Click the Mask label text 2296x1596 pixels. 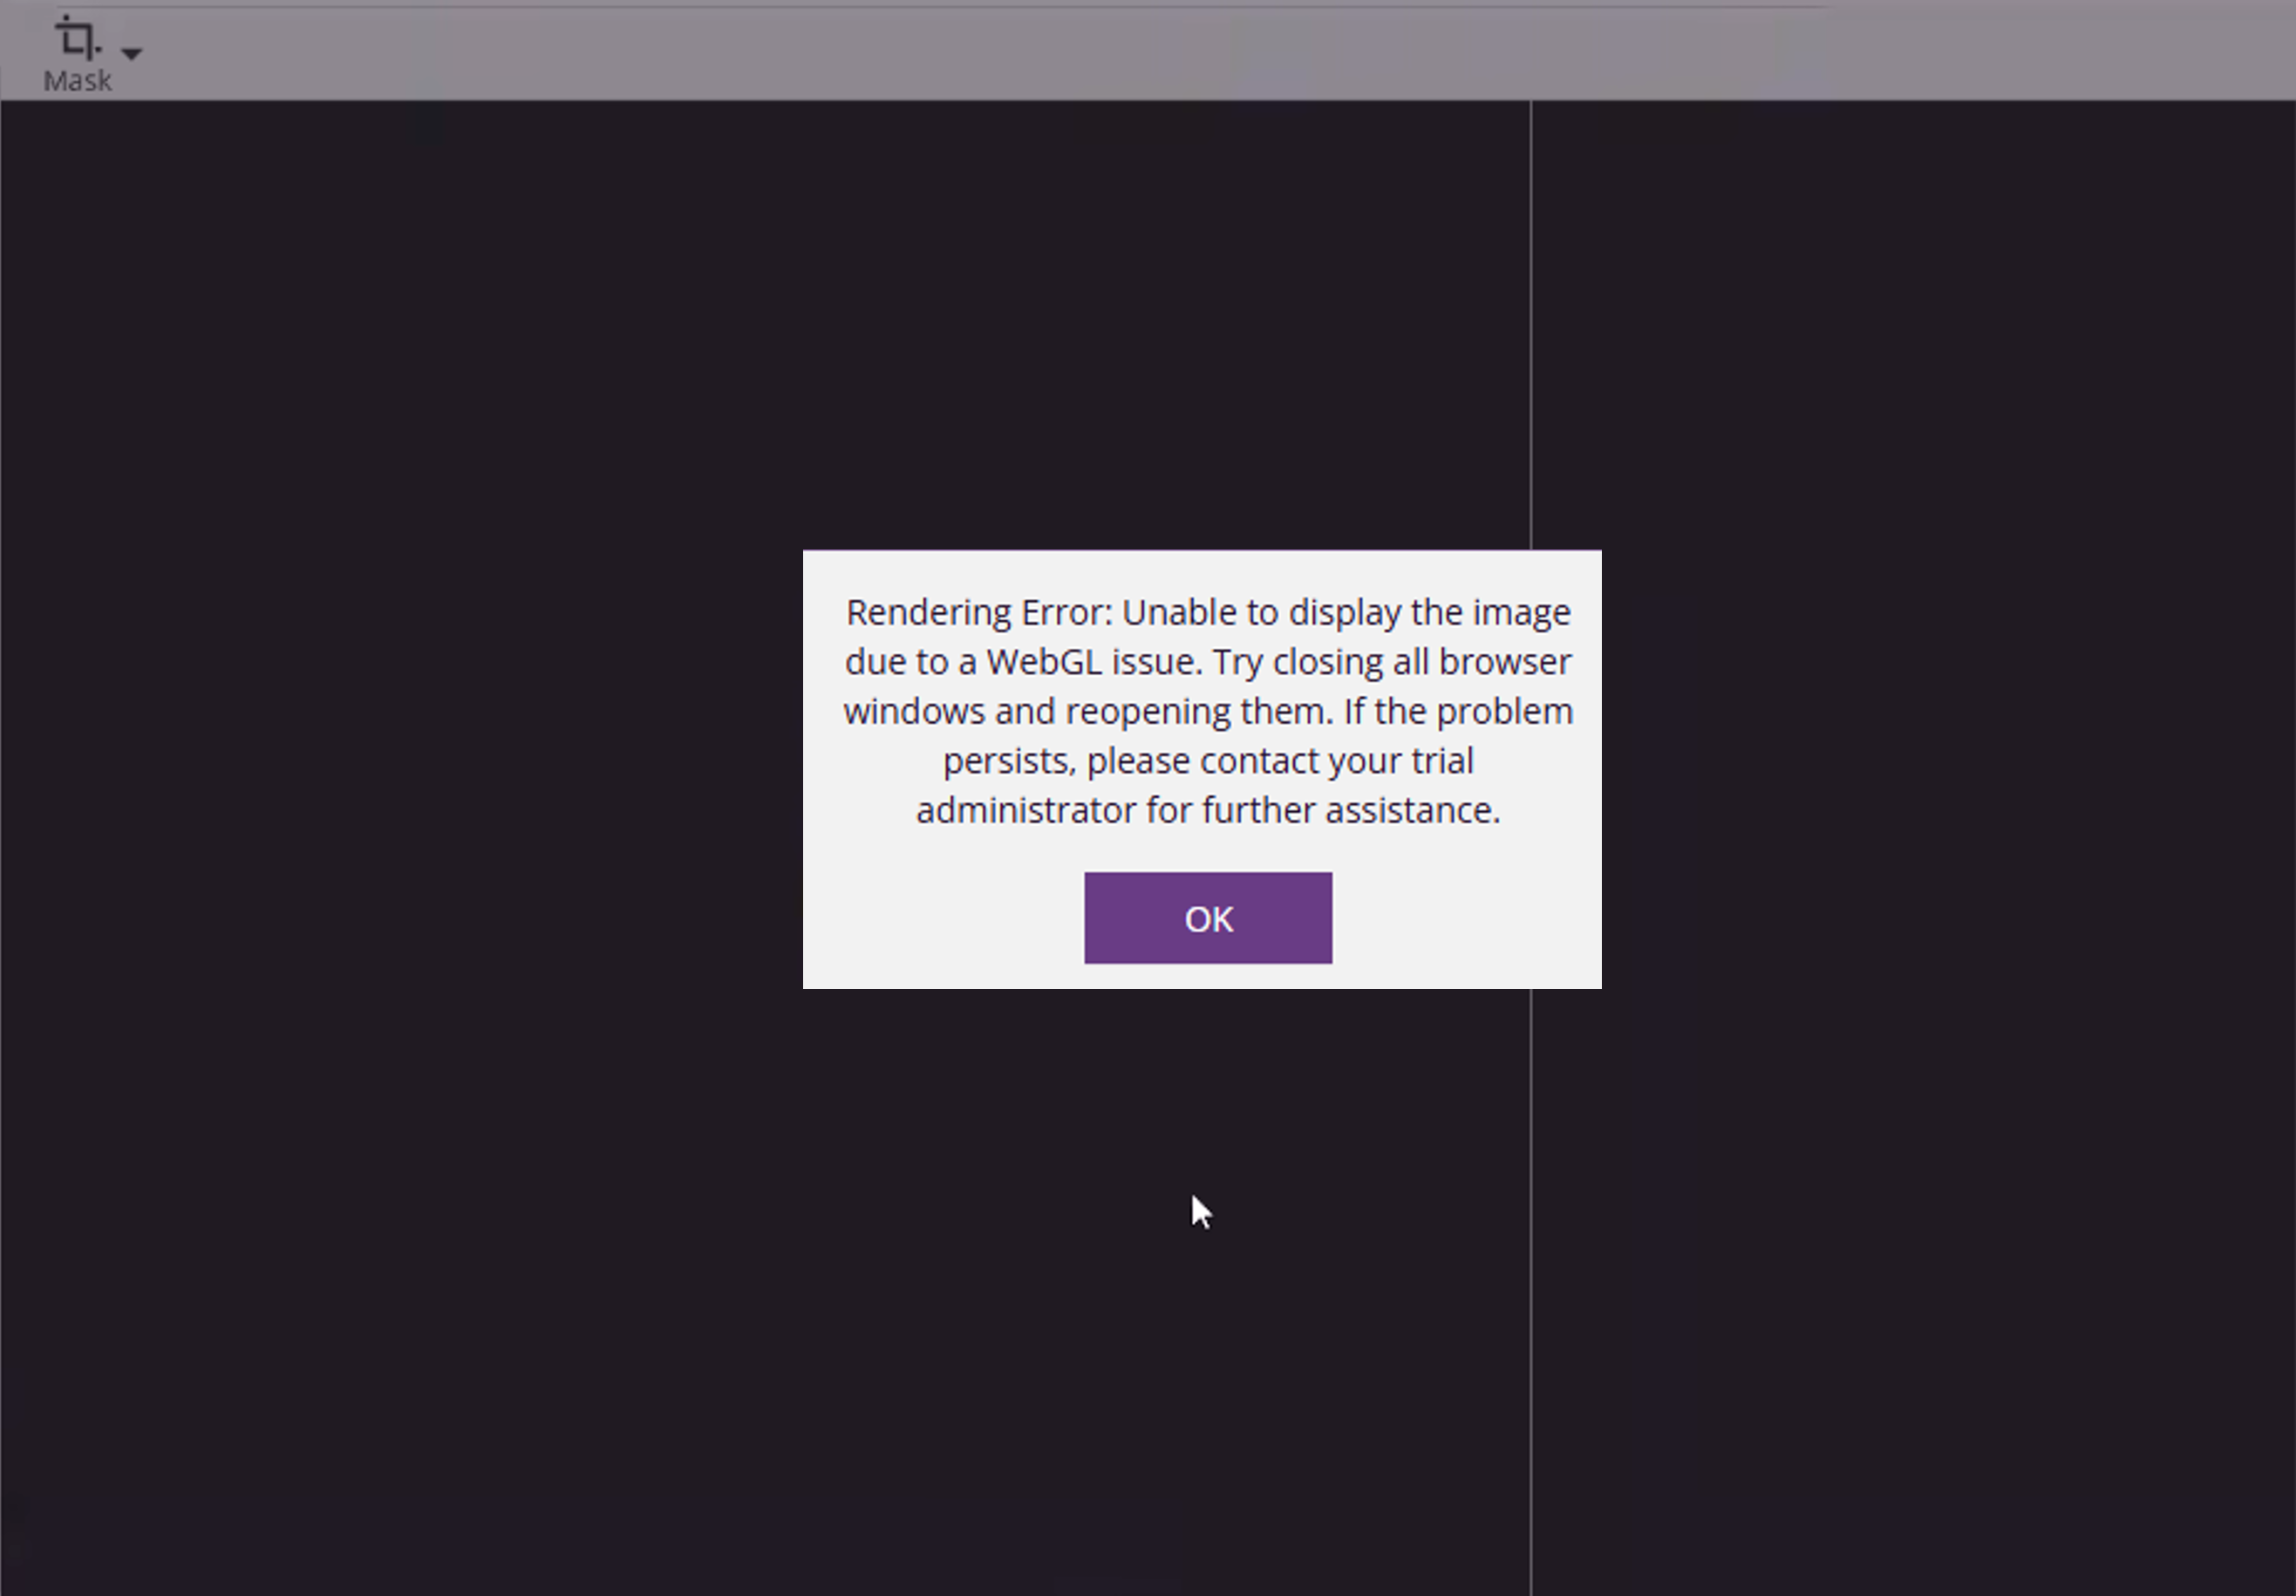coord(79,80)
